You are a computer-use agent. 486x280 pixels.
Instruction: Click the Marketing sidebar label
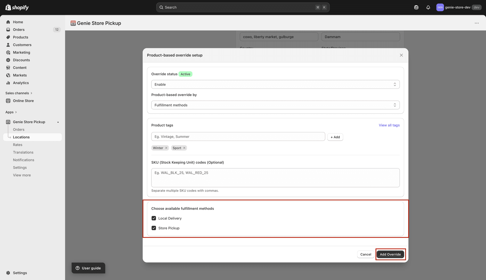(x=22, y=52)
